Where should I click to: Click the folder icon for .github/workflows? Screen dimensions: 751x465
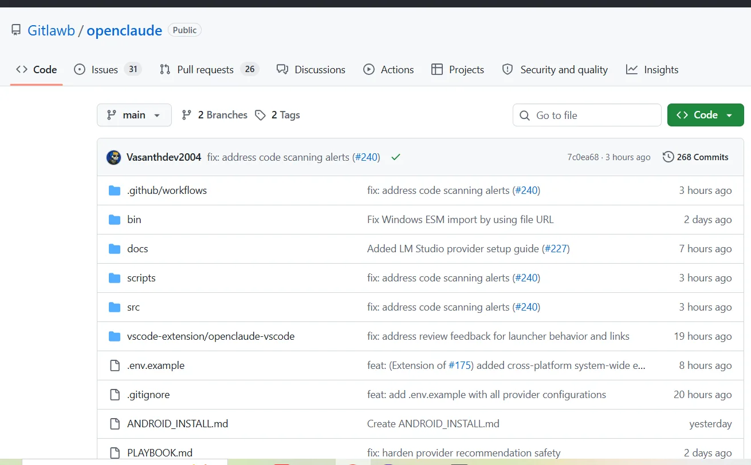115,190
